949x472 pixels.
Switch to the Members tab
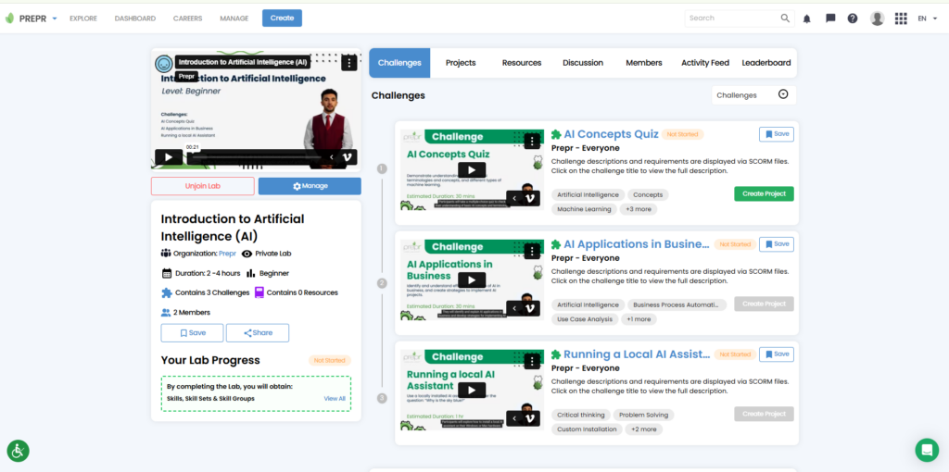click(x=644, y=63)
